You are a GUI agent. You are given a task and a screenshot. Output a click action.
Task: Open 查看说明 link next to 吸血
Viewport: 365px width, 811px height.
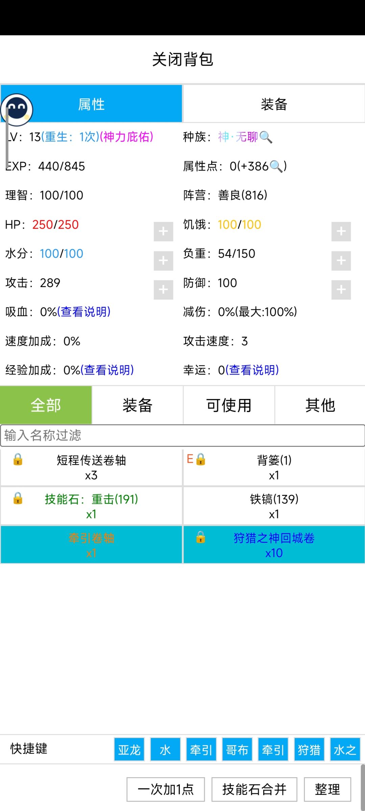pyautogui.click(x=84, y=312)
